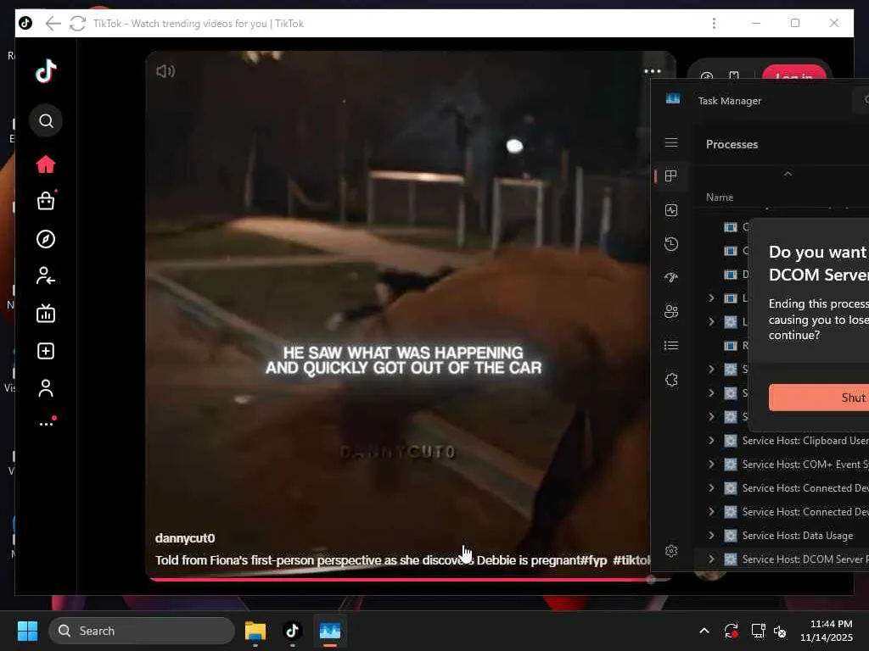Open Task Manager Users tab
869x651 pixels.
tap(671, 312)
